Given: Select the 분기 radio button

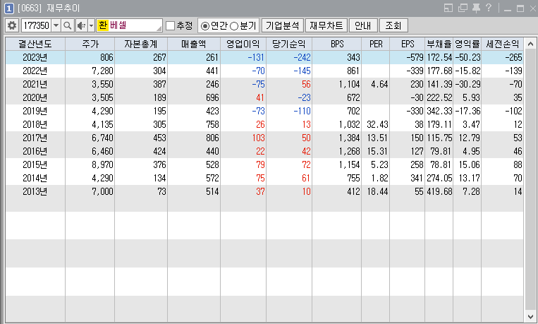Looking at the screenshot, I should point(234,26).
